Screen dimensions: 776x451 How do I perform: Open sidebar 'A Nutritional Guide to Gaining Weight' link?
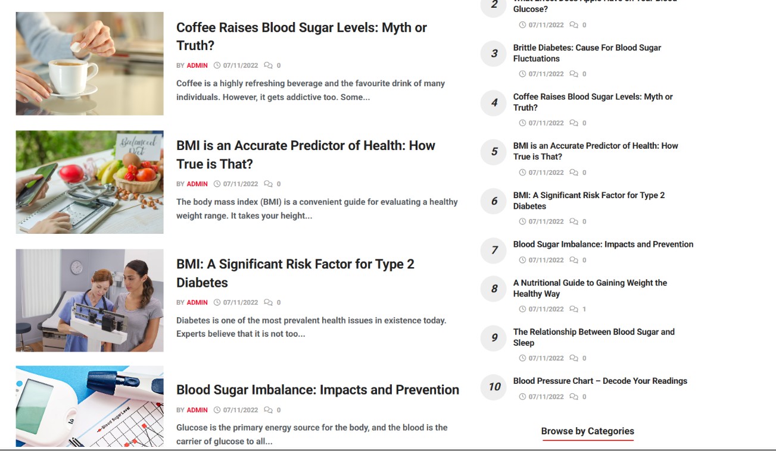pyautogui.click(x=590, y=288)
